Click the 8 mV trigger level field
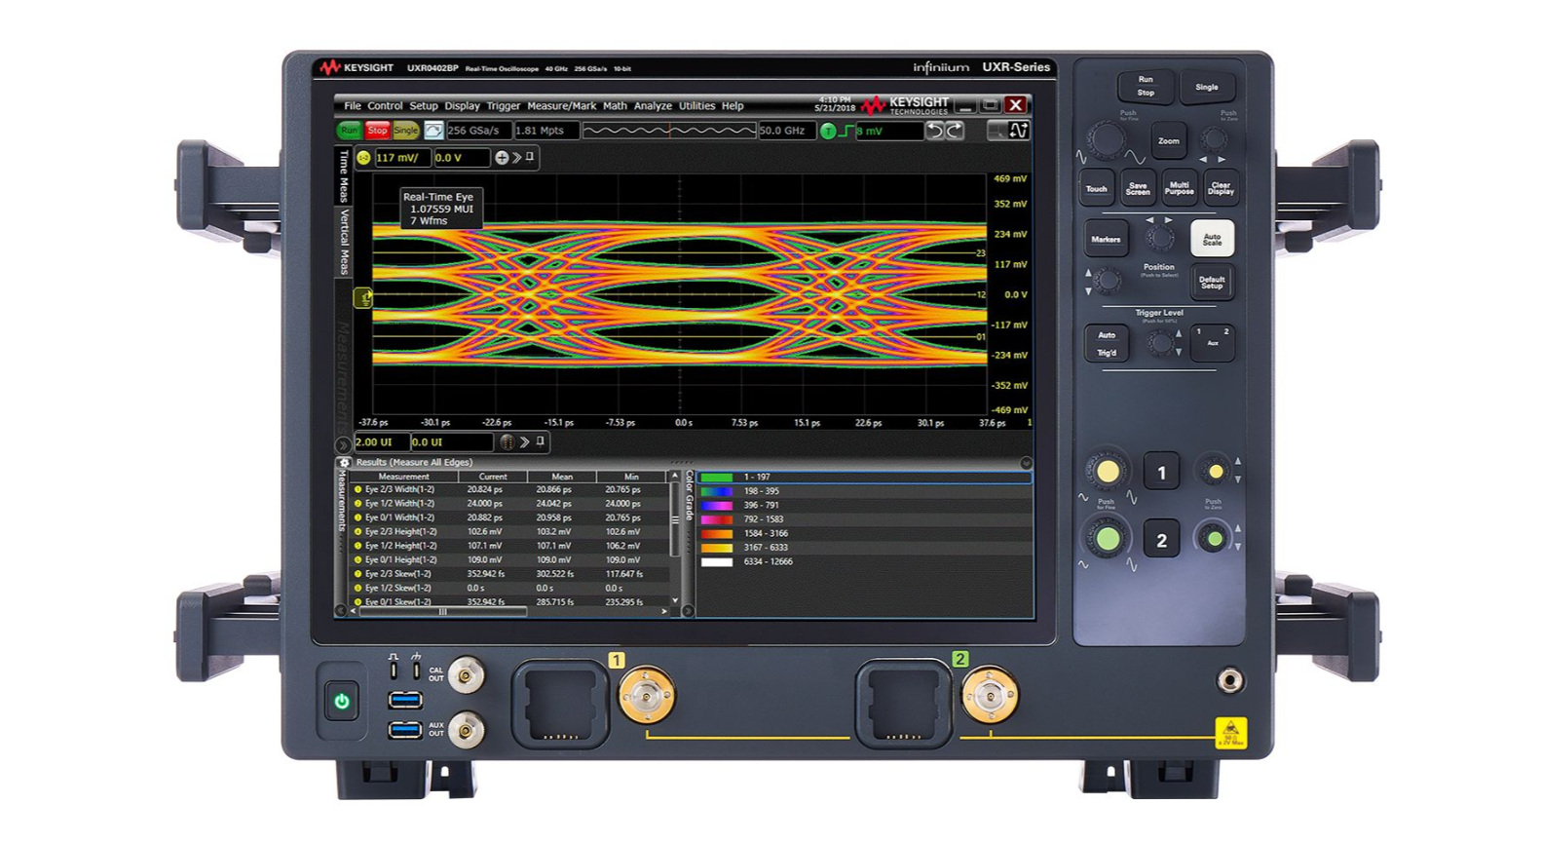1542x843 pixels. pos(889,131)
